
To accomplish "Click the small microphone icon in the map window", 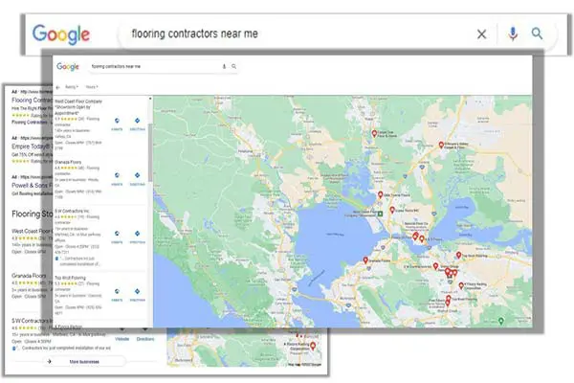I will pyautogui.click(x=224, y=66).
